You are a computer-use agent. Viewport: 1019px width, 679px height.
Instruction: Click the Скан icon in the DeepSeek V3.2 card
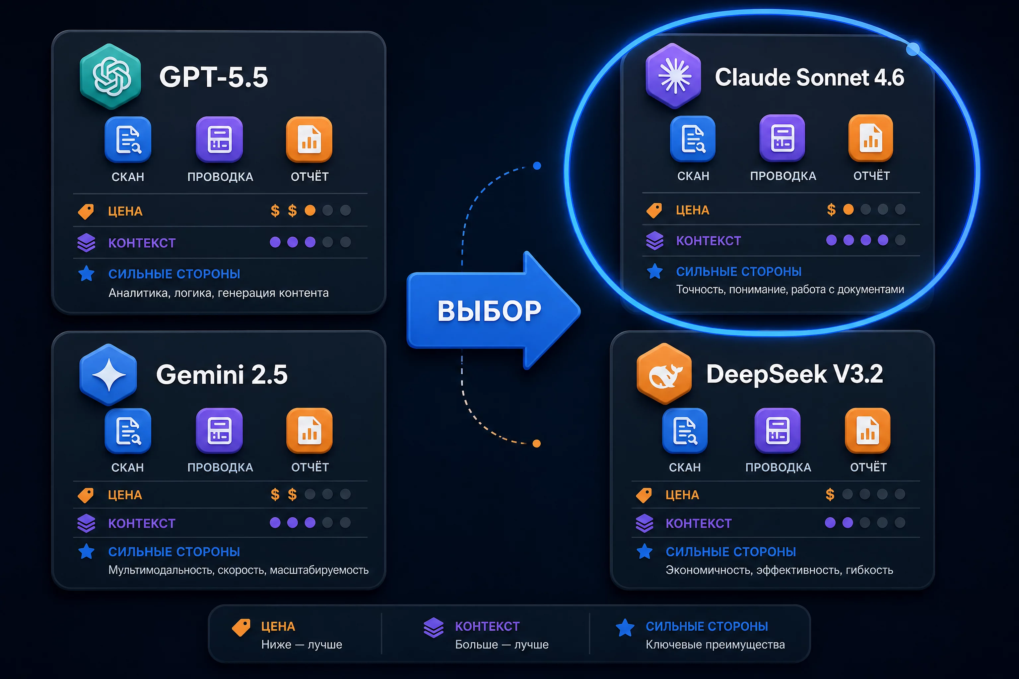(x=685, y=431)
